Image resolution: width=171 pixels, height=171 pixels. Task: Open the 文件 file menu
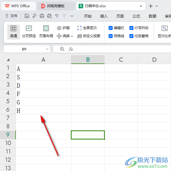[x=12, y=16]
